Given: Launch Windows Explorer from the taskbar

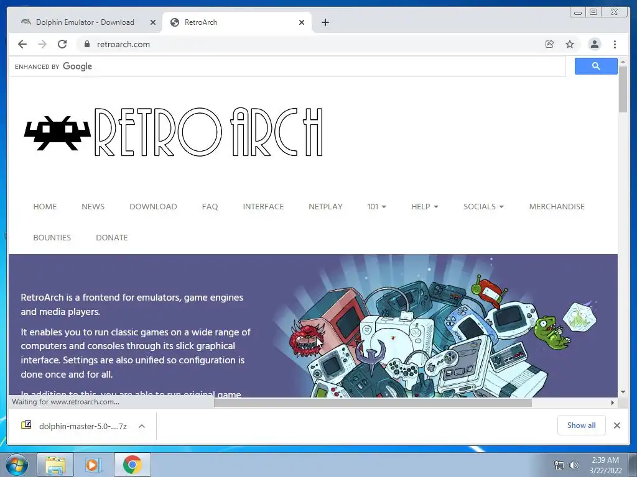Looking at the screenshot, I should [x=55, y=465].
